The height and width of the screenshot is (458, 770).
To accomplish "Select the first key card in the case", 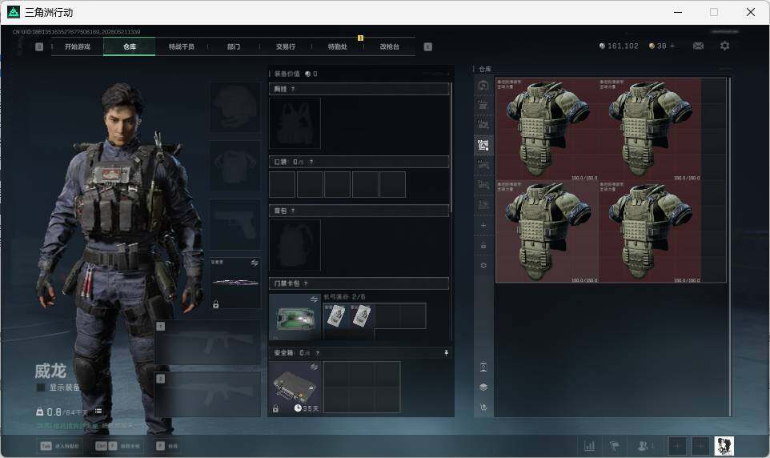I will click(x=336, y=316).
